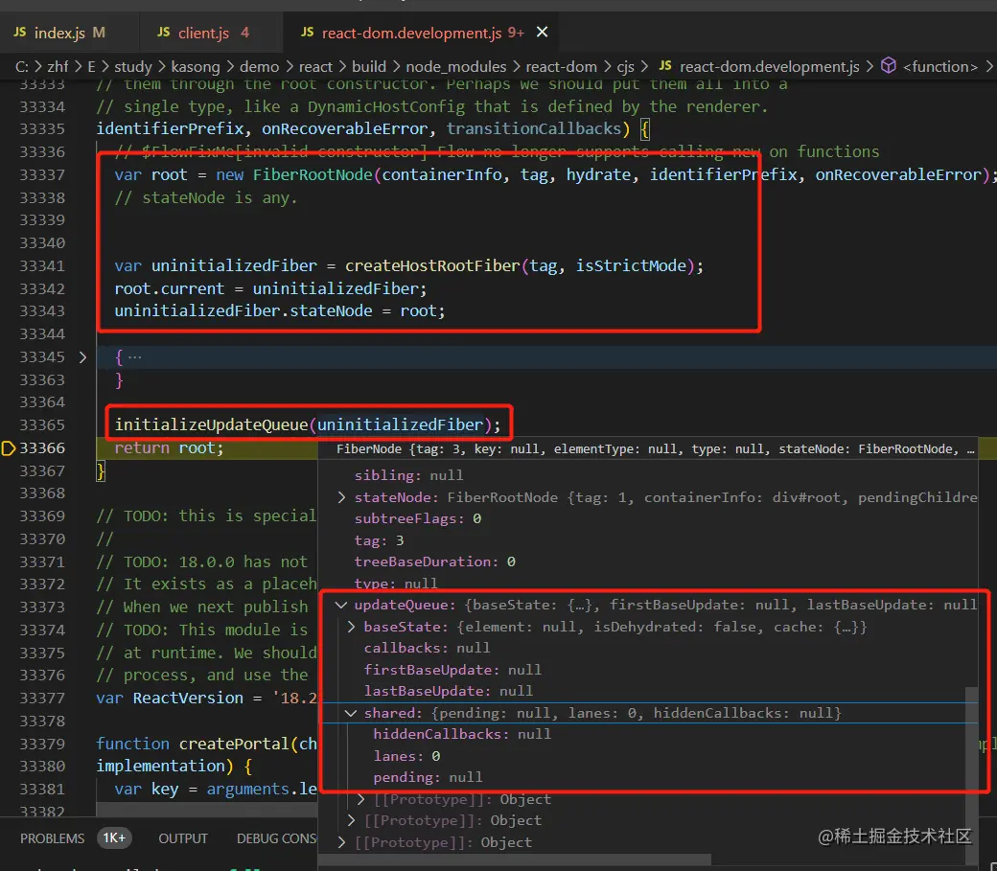The image size is (997, 871).
Task: Click 'createHostRootFiber' call in line 33341
Action: [x=432, y=265]
